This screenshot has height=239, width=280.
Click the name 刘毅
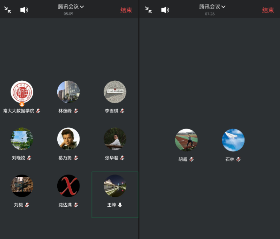pyautogui.click(x=19, y=205)
